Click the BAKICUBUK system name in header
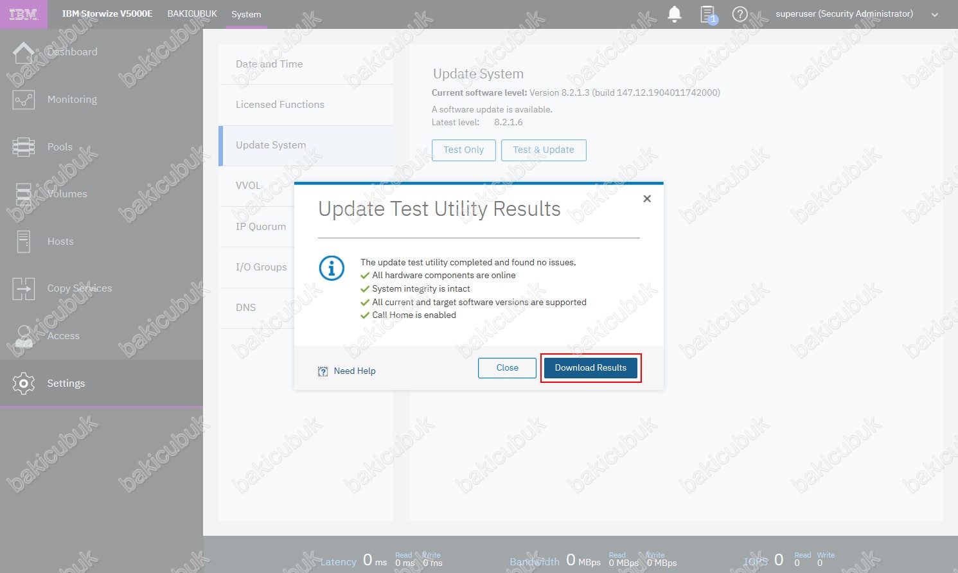This screenshot has width=958, height=573. coord(192,13)
